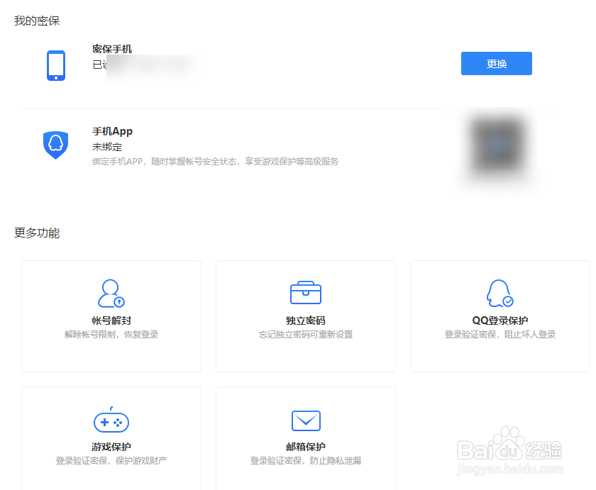The width and height of the screenshot is (596, 490).
Task: Open the 邮箱保护 envelope icon
Action: click(305, 420)
